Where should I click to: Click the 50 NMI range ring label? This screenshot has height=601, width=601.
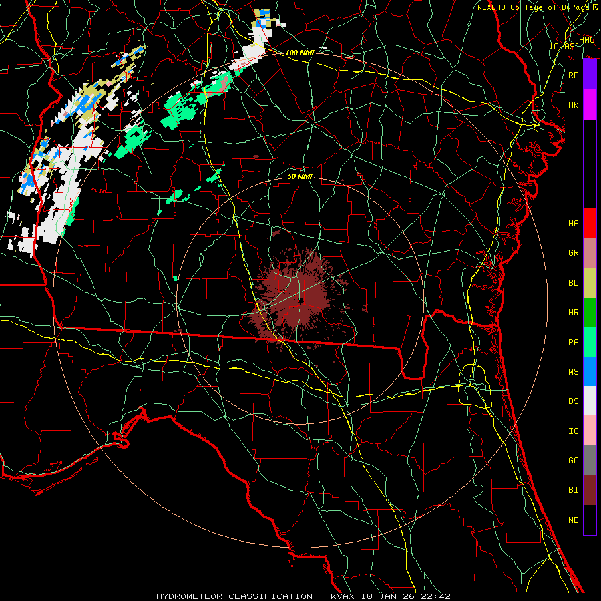pos(300,176)
